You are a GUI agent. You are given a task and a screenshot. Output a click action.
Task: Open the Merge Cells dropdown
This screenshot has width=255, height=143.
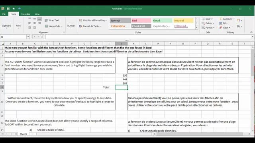tap(53, 26)
